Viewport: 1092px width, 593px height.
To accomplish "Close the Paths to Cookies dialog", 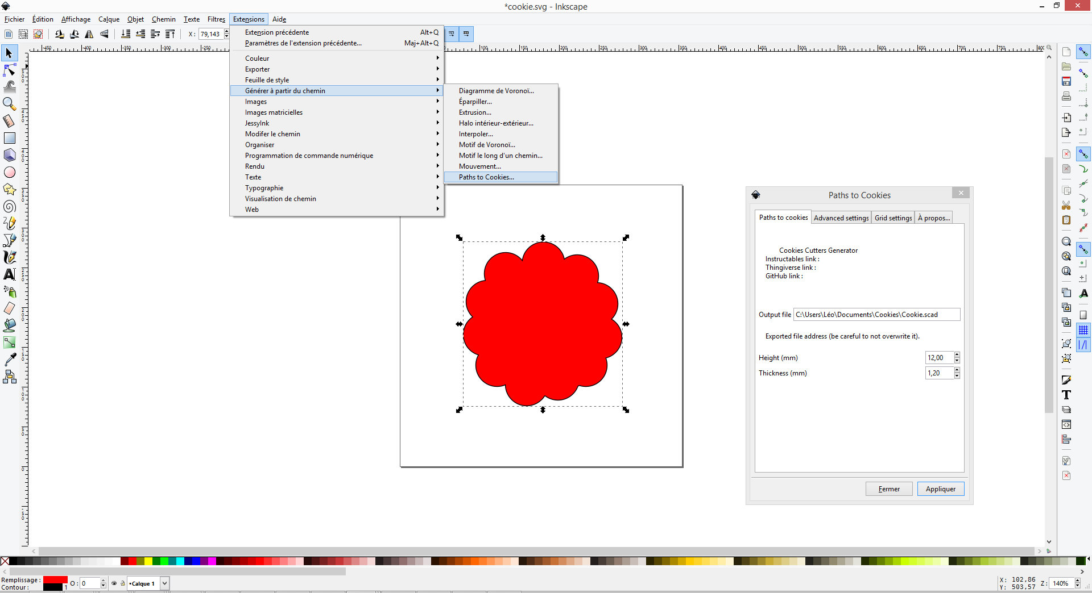I will (x=961, y=193).
